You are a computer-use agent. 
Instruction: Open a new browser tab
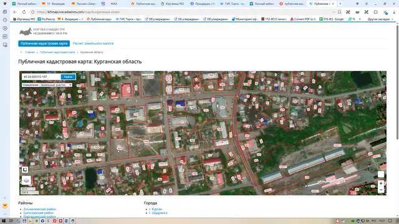click(340, 4)
